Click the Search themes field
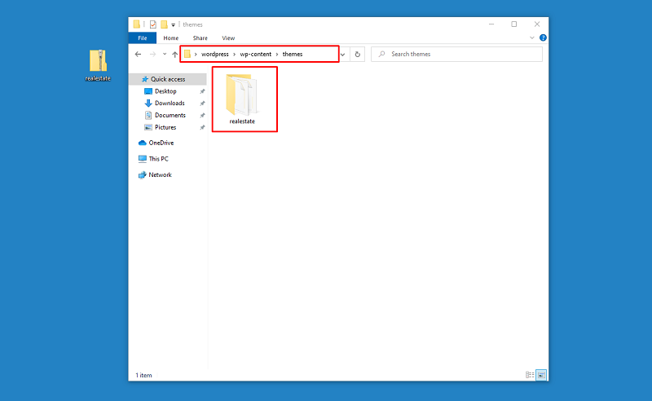Image resolution: width=652 pixels, height=401 pixels. [x=456, y=54]
